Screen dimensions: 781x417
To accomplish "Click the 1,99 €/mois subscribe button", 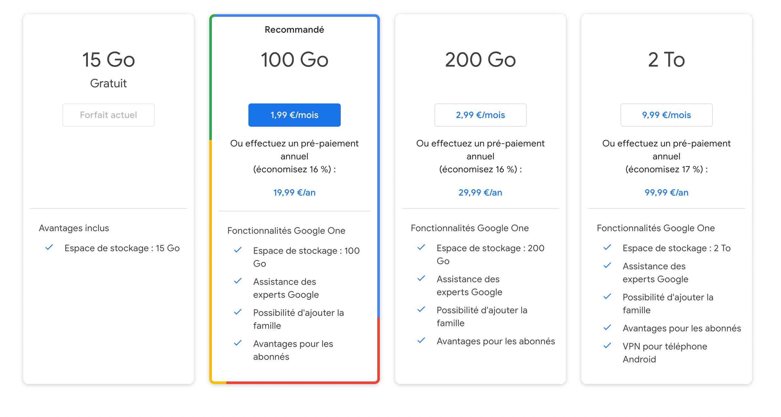I will tap(294, 115).
